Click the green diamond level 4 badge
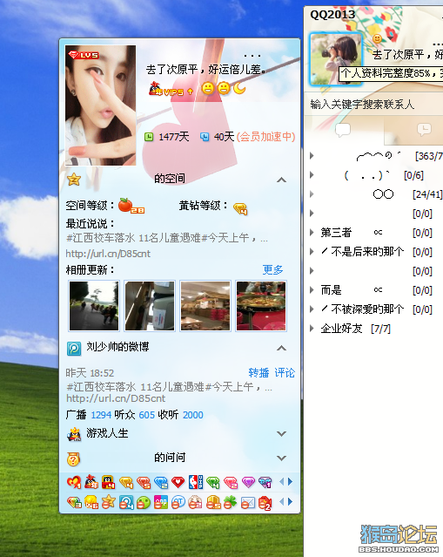The height and width of the screenshot is (557, 443). (x=213, y=482)
